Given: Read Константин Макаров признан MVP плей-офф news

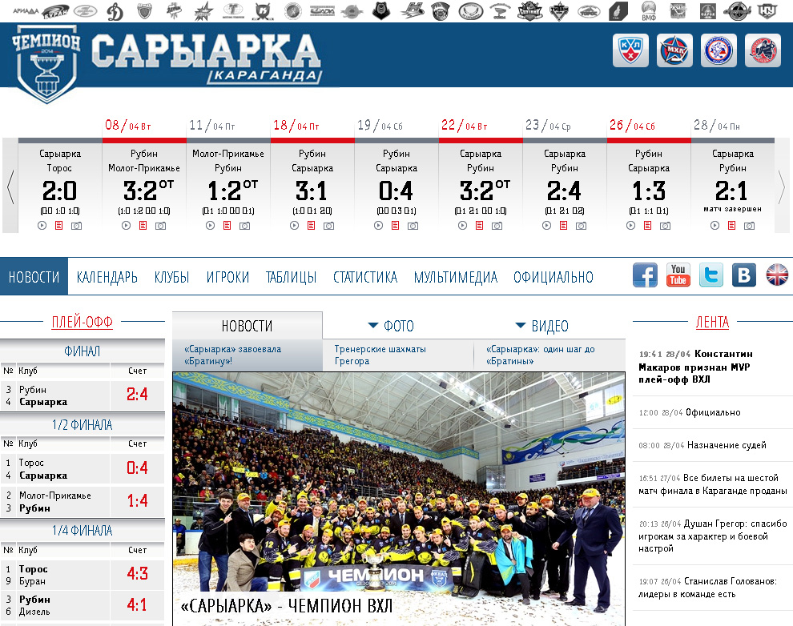Looking at the screenshot, I should click(x=696, y=367).
